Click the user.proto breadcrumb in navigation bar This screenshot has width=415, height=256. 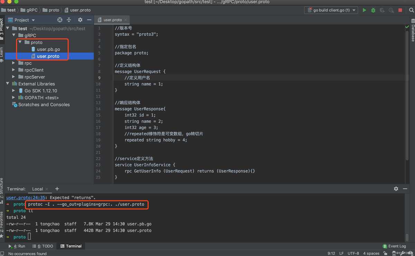coord(78,10)
